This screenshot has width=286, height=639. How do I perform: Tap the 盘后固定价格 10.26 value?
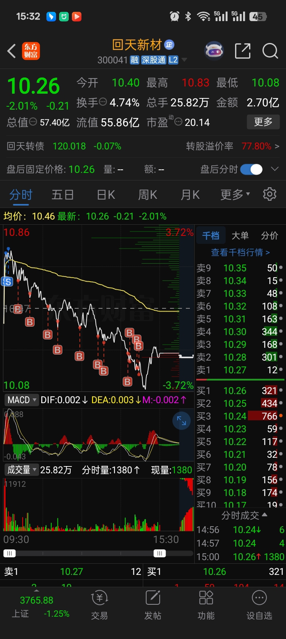pos(81,169)
